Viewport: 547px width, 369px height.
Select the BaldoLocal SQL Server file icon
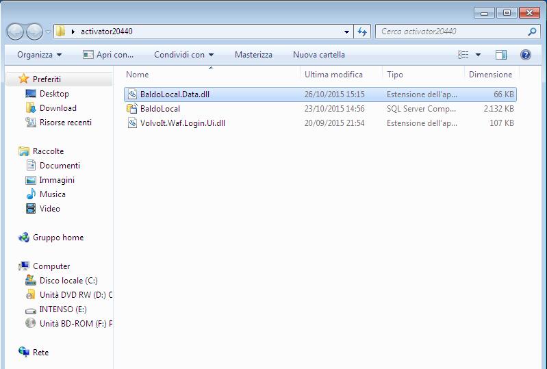(x=132, y=108)
